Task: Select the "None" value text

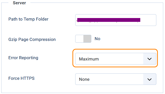Action: click(84, 79)
